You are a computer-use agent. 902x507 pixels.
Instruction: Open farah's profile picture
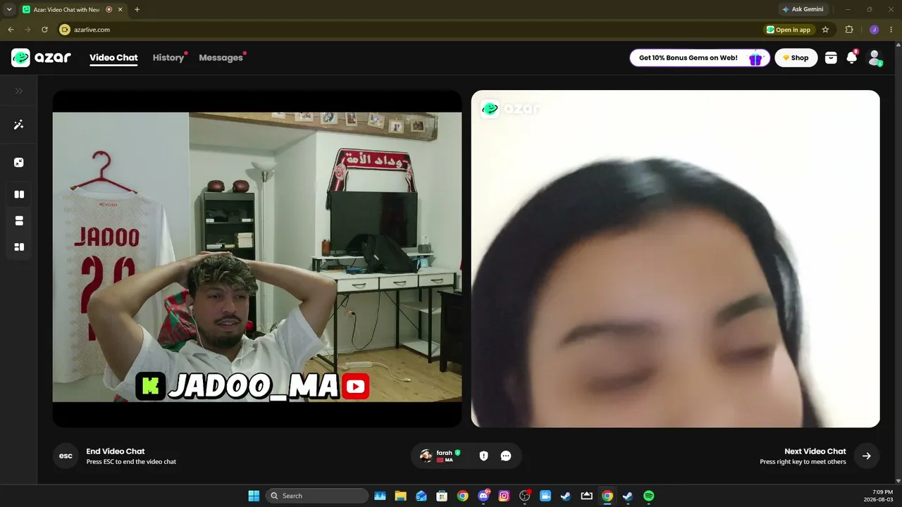click(426, 456)
